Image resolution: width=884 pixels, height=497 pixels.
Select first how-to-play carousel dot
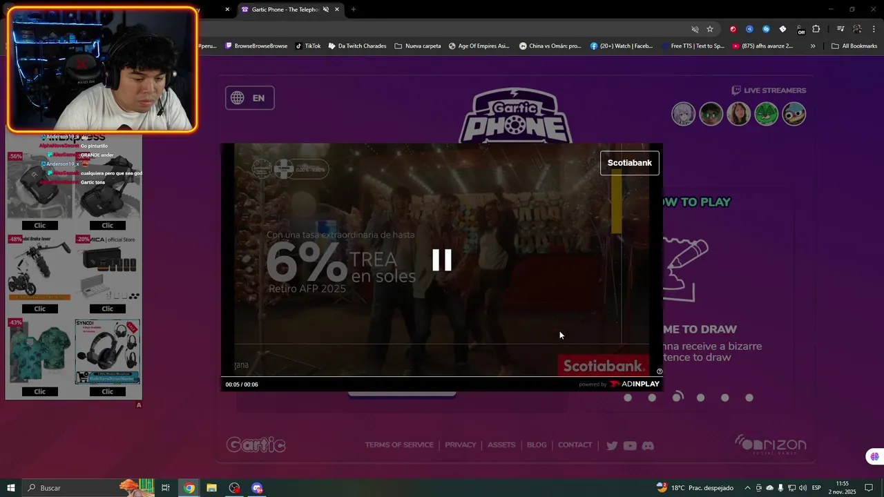point(628,398)
